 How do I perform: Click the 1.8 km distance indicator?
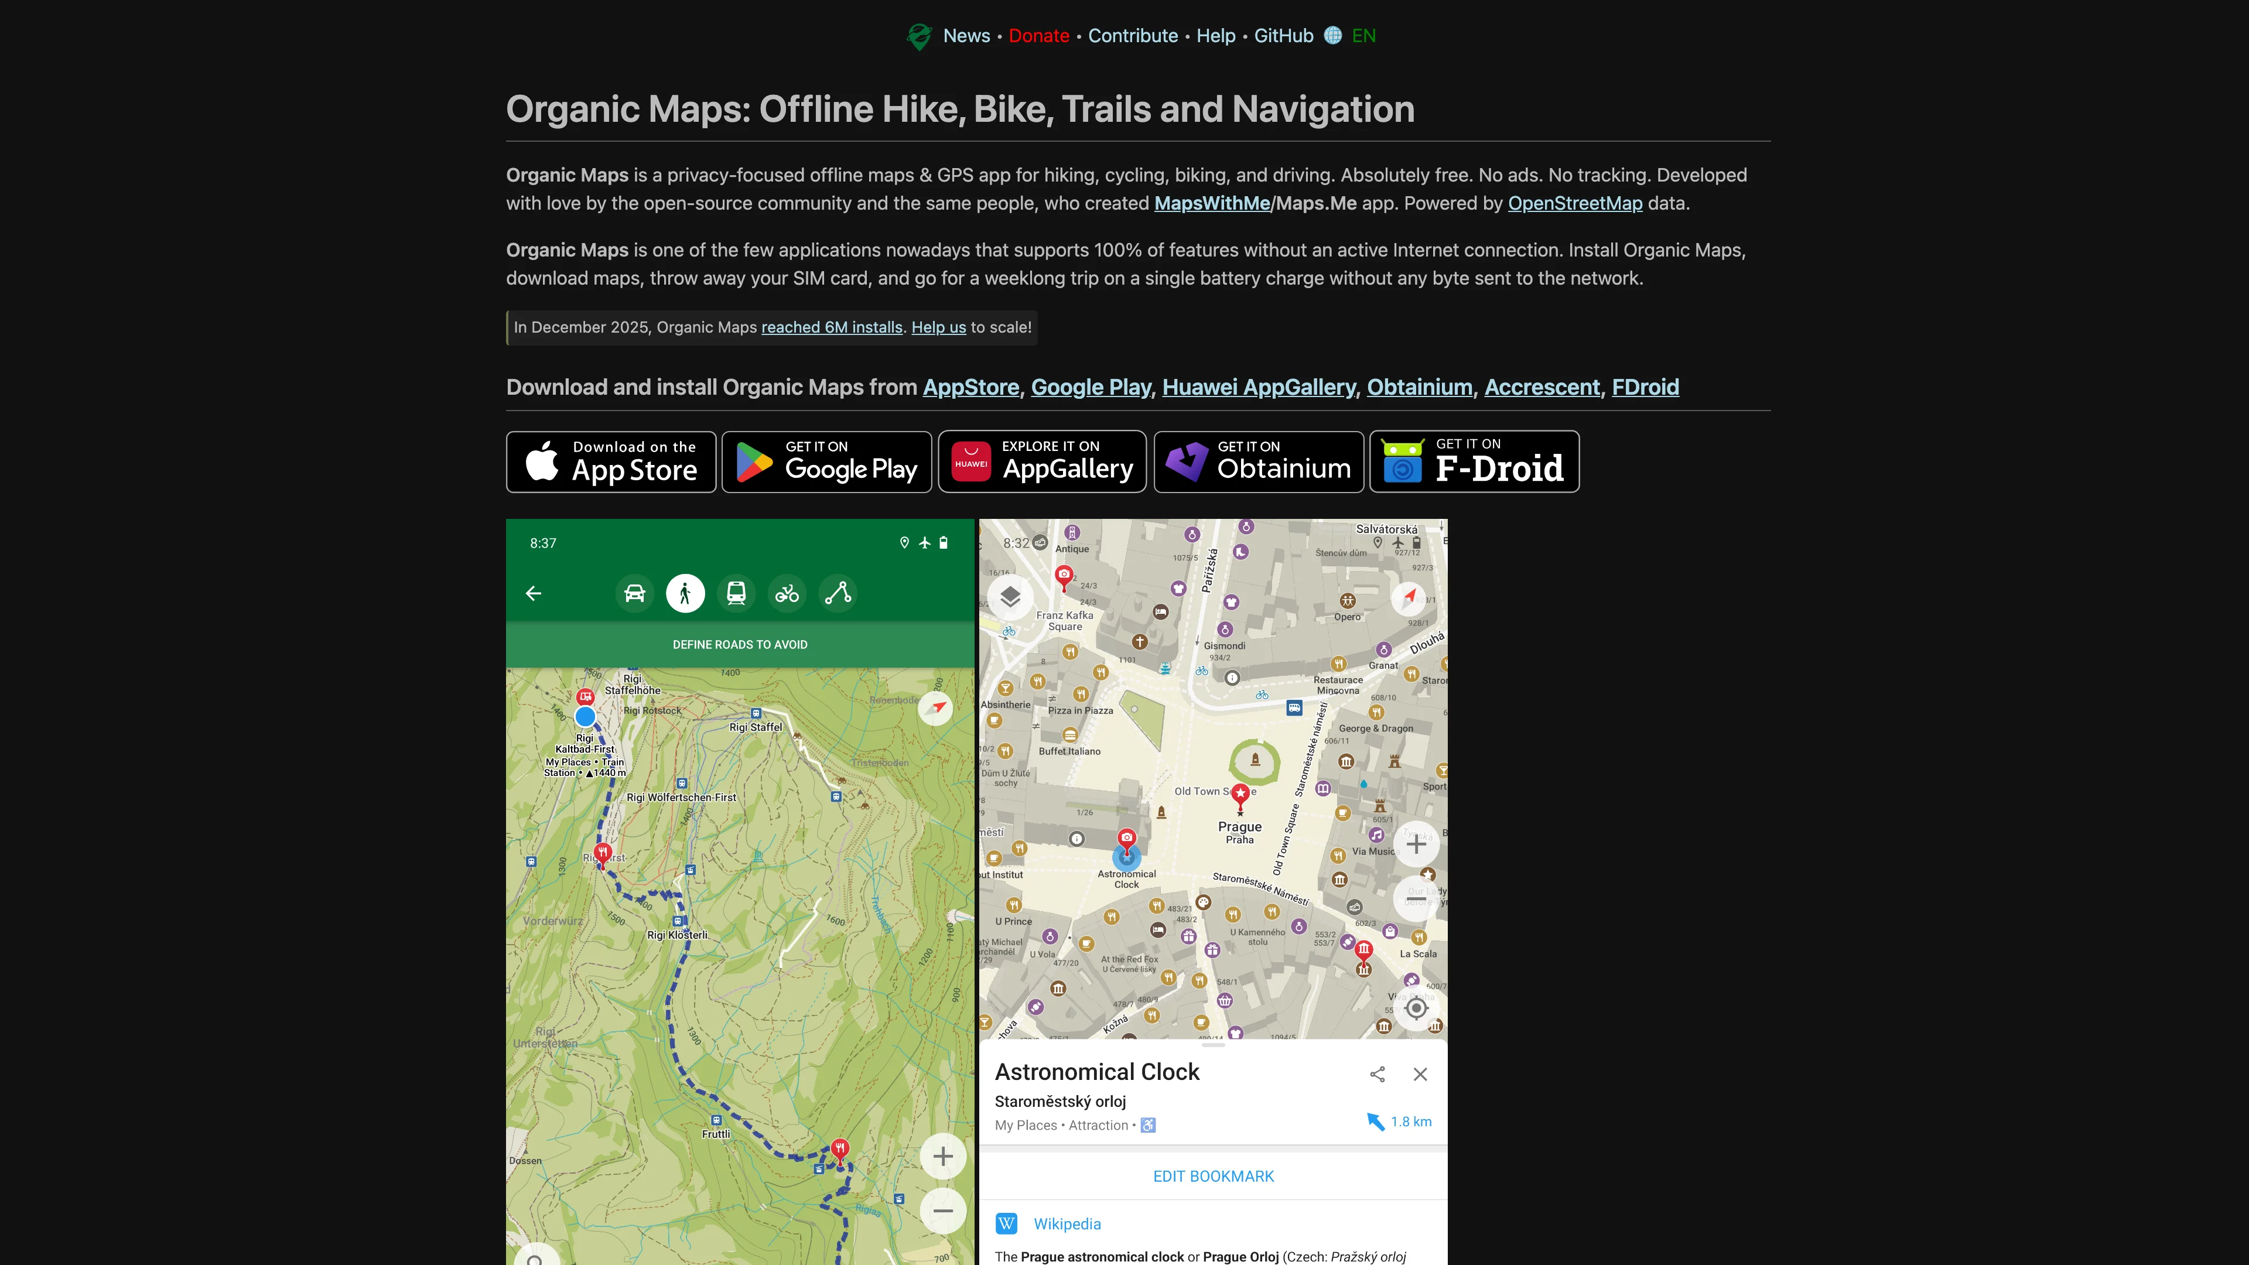[x=1399, y=1122]
